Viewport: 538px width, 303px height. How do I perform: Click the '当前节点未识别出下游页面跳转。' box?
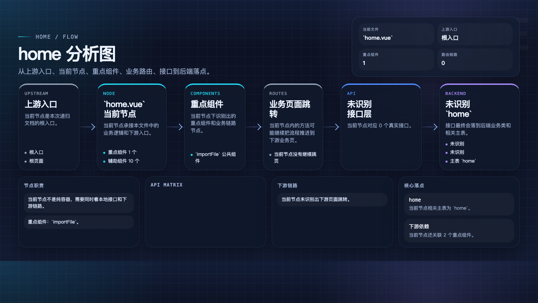point(332,199)
